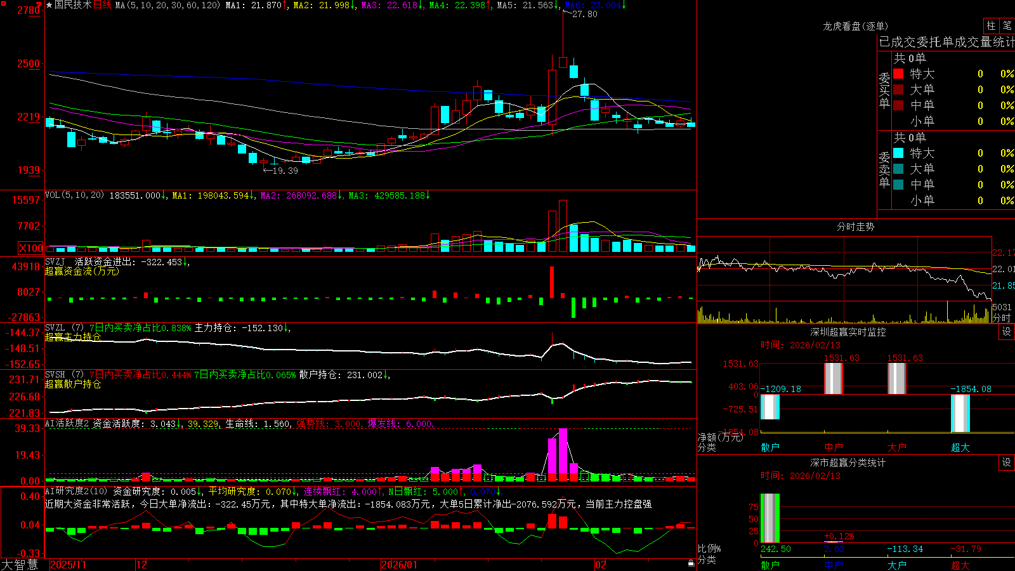Click the 分时 label beside the intraday chart
Viewport: 1015px width, 571px height.
[x=1002, y=318]
